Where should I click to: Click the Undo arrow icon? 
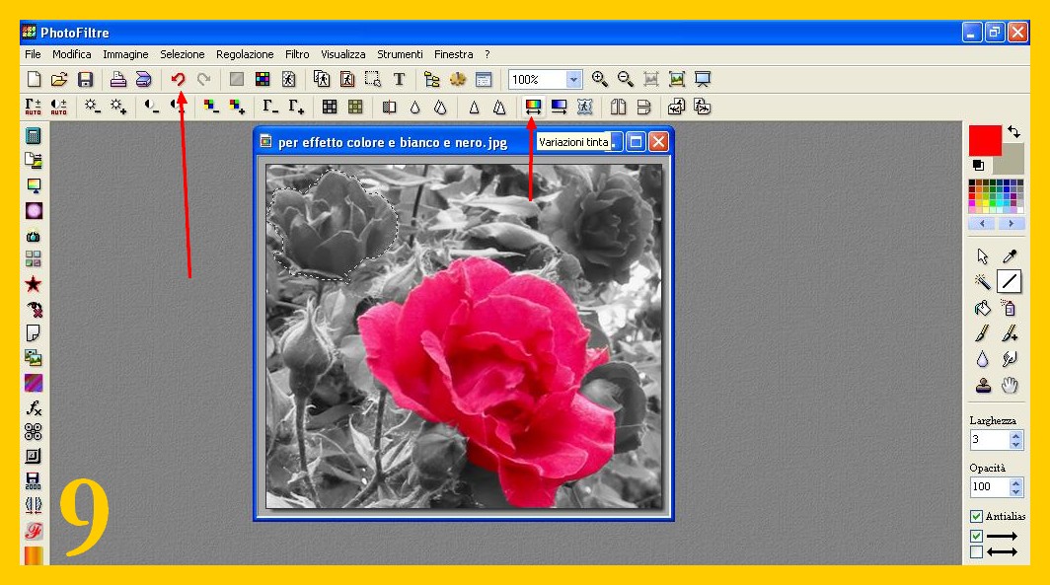point(179,80)
